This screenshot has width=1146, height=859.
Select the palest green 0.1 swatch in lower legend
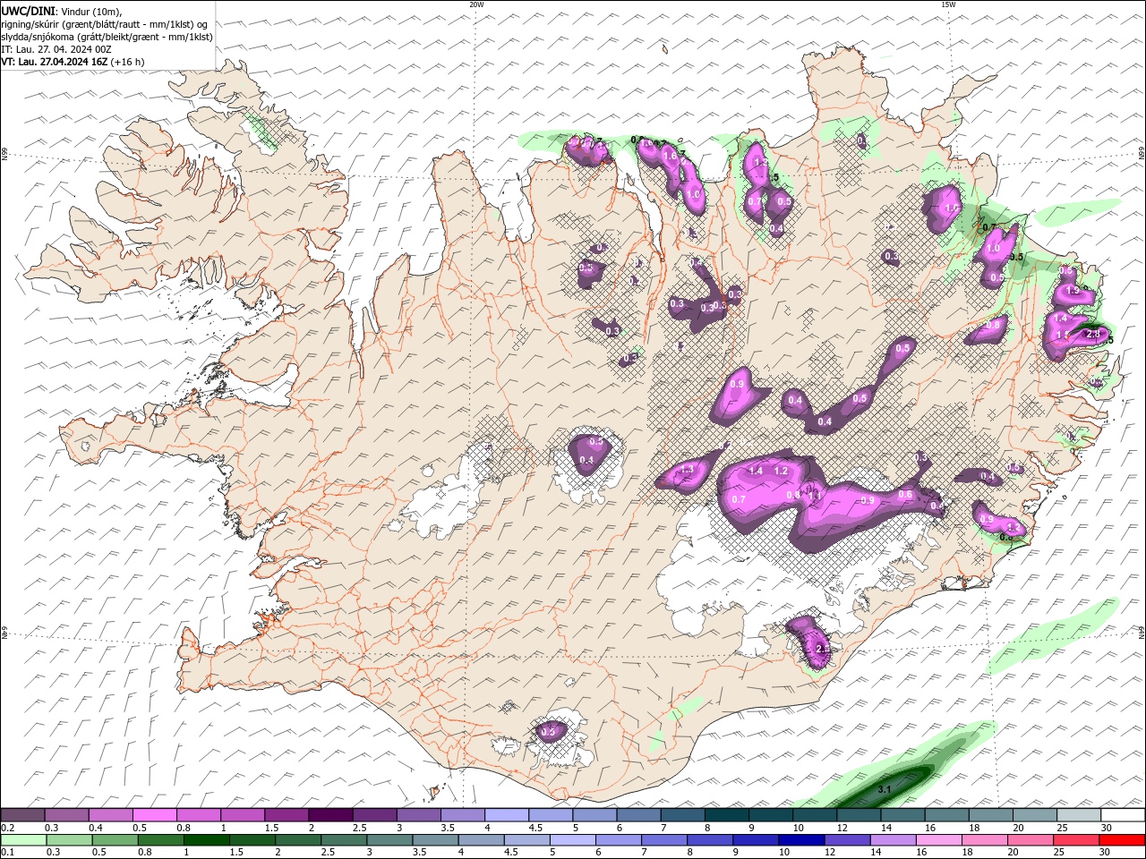point(23,840)
